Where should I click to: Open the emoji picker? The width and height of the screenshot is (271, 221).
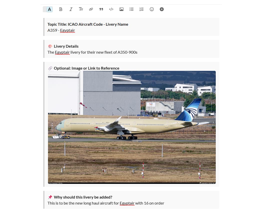pyautogui.click(x=151, y=9)
